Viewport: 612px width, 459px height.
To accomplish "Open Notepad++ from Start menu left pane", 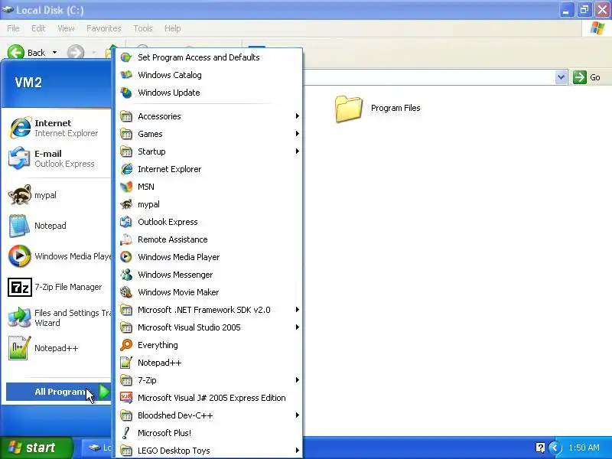I will tap(58, 348).
